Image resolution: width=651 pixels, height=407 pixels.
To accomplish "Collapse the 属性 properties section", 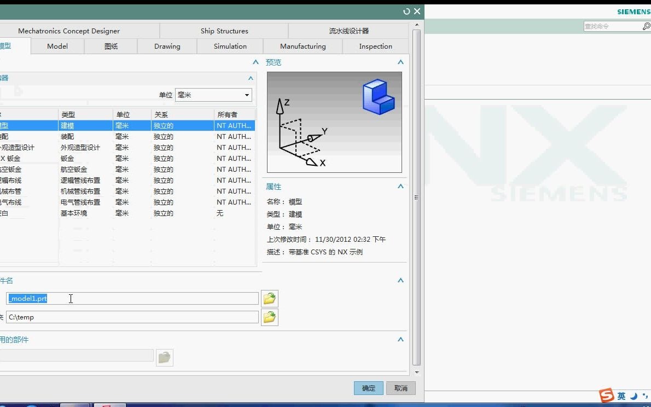I will (x=400, y=187).
